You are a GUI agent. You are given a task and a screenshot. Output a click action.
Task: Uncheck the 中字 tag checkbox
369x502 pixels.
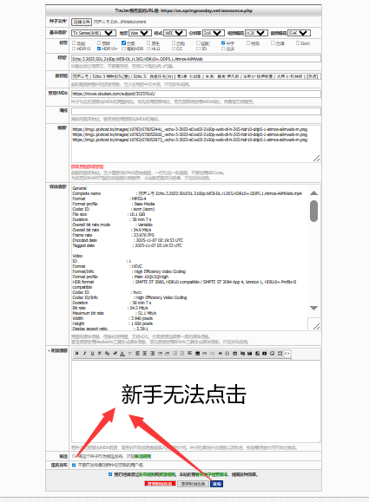pos(223,42)
